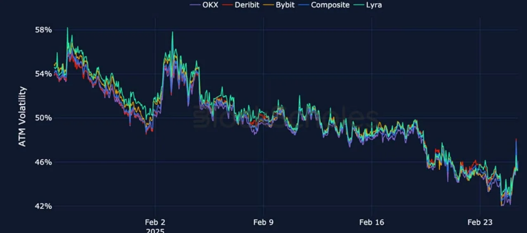Click the 50% y-axis label
527x233 pixels.
click(x=43, y=118)
